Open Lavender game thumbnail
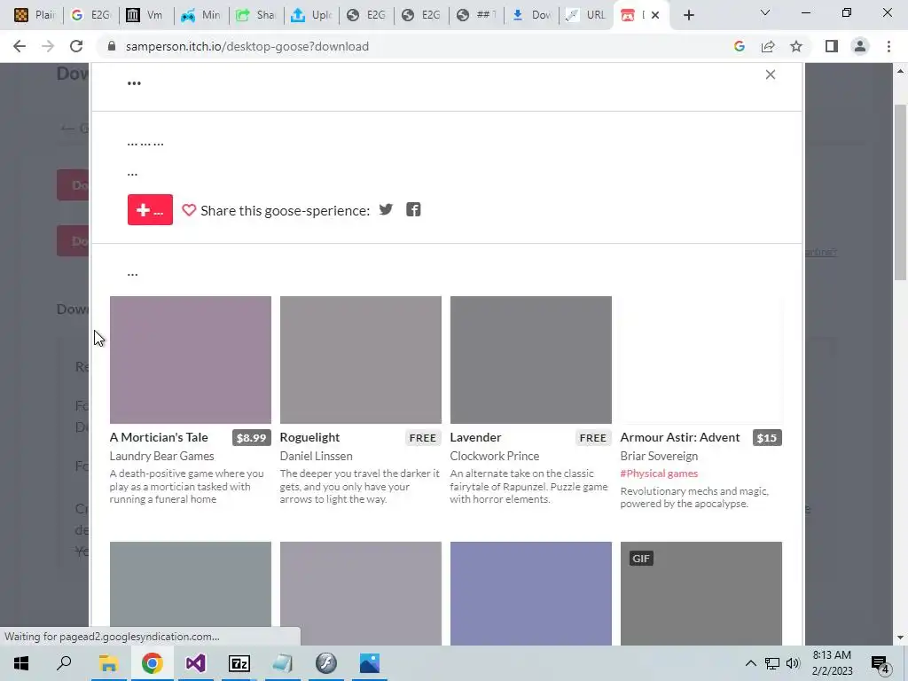Viewport: 908px width, 681px height. click(531, 360)
